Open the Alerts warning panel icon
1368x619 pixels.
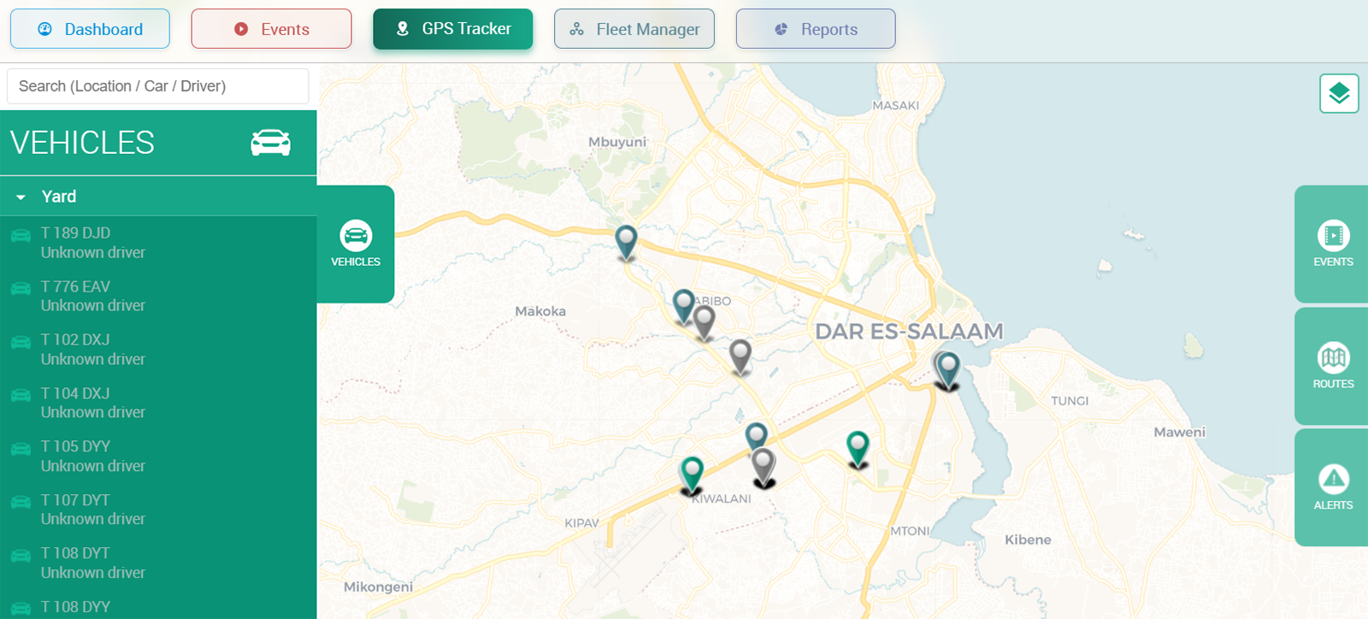pyautogui.click(x=1332, y=486)
